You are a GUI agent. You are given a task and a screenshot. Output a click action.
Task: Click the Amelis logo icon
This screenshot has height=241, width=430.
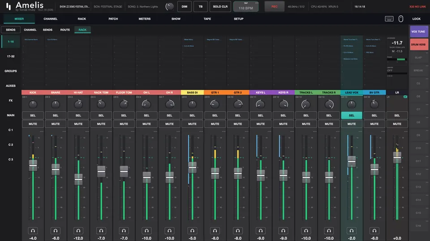click(9, 6)
